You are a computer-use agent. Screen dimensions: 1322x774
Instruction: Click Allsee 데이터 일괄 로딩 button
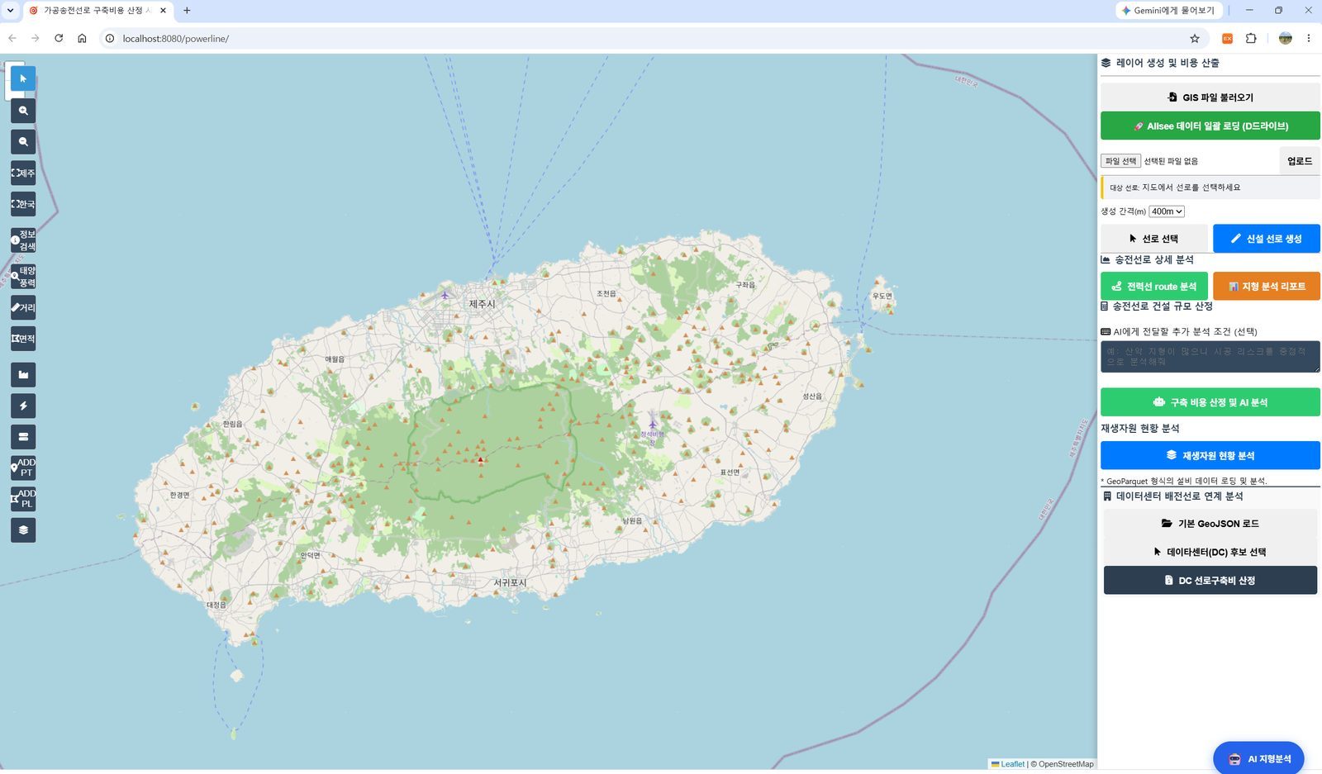coord(1210,126)
